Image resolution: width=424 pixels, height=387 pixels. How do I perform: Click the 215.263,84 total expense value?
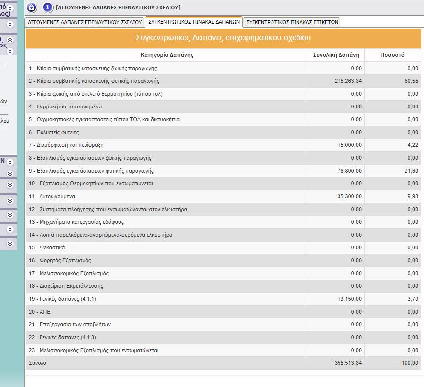tap(348, 81)
